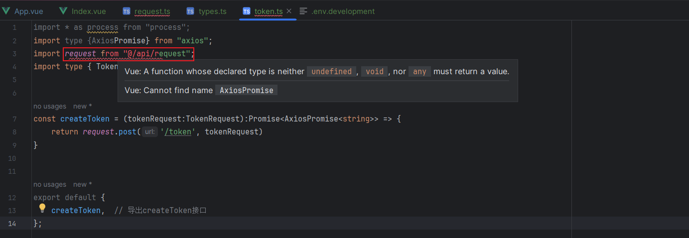Click 'new *' hint above line 7

(x=83, y=106)
